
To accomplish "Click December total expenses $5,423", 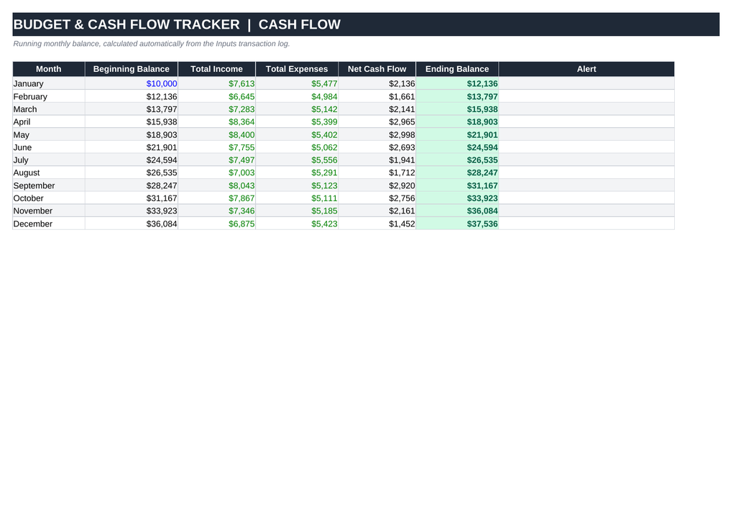I will click(297, 224).
